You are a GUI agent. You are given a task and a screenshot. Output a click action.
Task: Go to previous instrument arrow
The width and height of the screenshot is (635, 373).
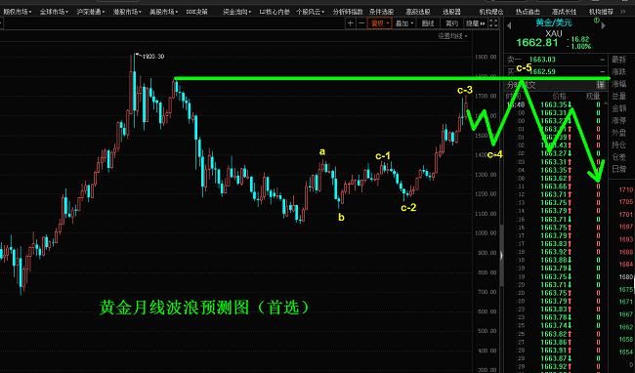(509, 26)
